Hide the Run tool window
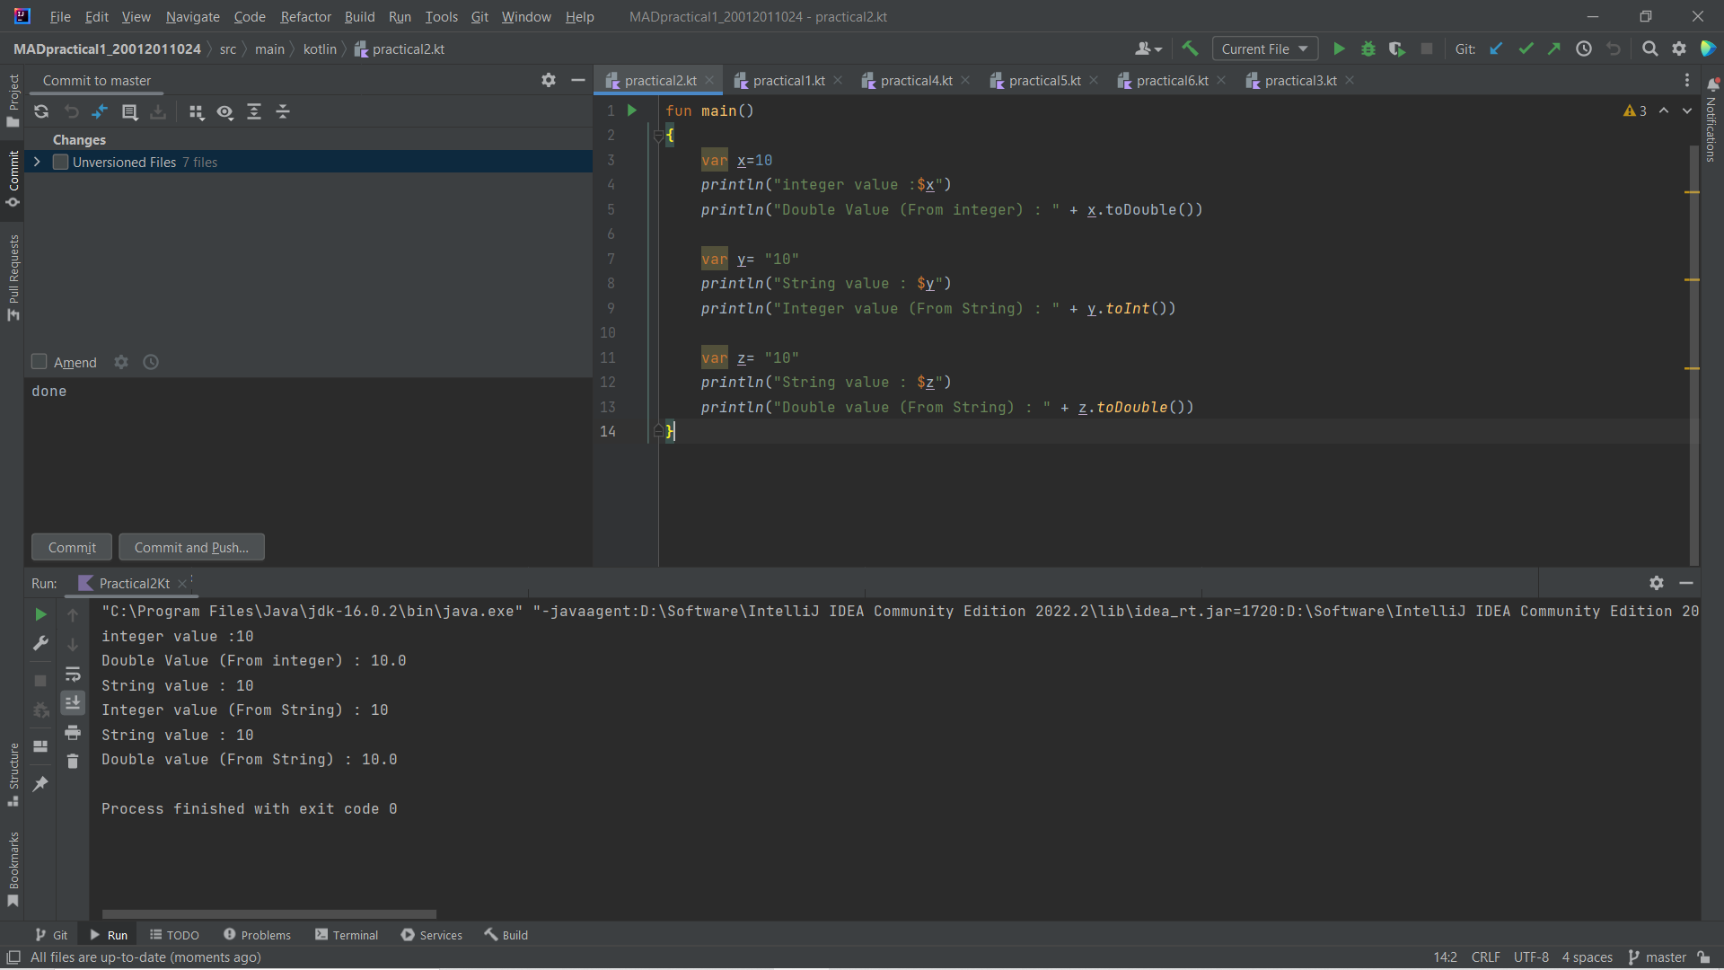 [x=1686, y=583]
